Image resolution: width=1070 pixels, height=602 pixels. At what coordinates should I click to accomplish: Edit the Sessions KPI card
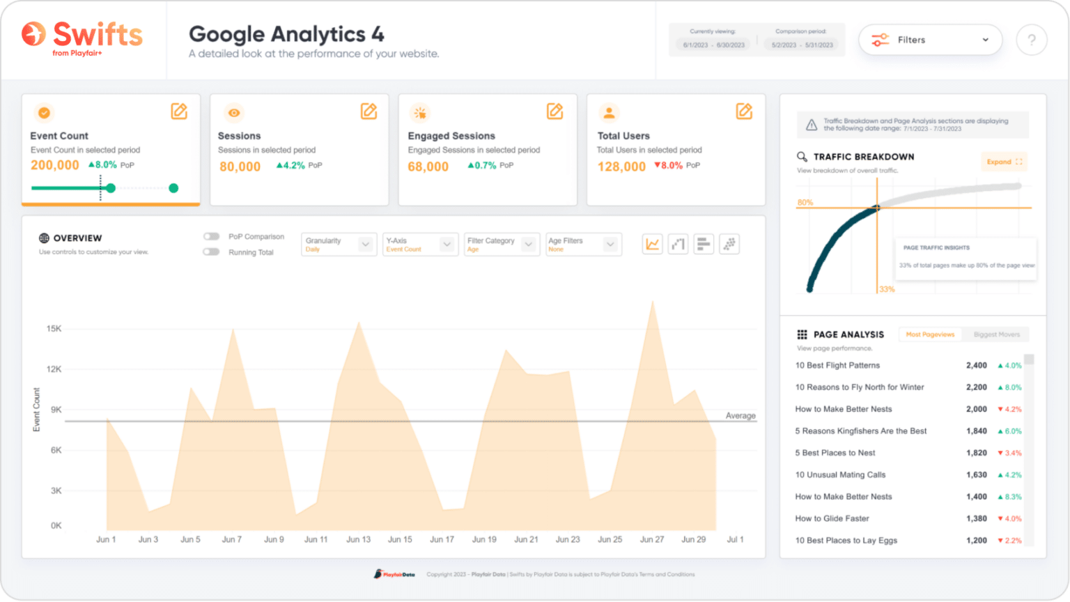369,111
